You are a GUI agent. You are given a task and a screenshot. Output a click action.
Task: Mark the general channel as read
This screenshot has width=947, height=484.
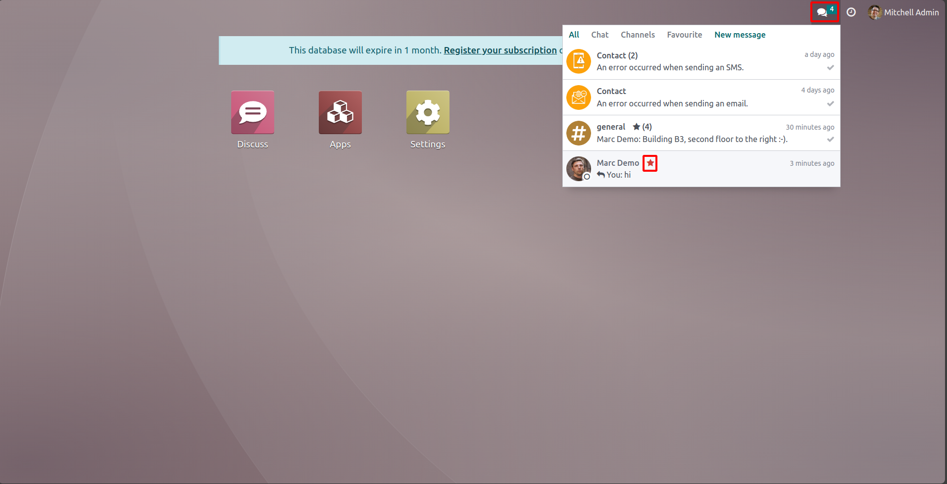pos(830,139)
